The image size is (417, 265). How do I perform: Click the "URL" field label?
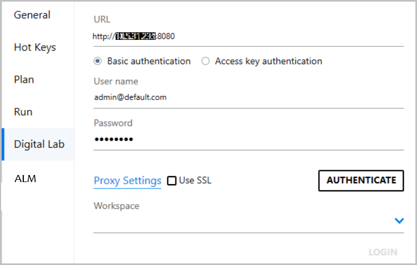click(x=102, y=19)
